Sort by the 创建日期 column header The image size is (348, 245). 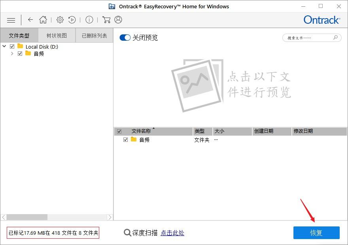click(x=272, y=131)
